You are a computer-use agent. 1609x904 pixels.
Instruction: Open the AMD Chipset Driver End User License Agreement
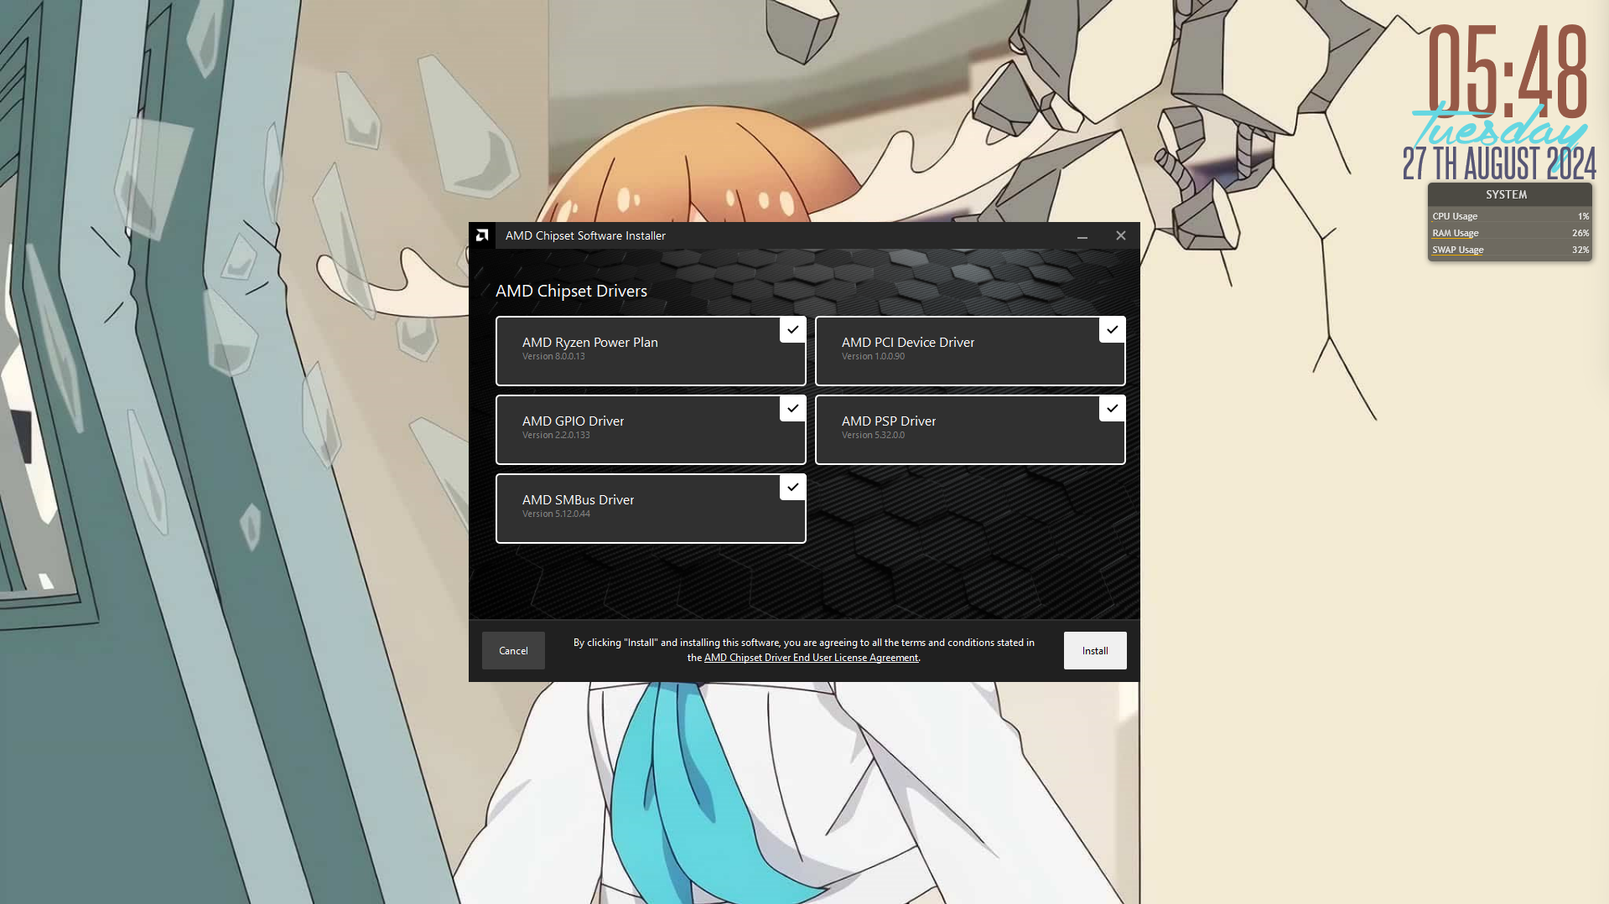[x=811, y=658]
